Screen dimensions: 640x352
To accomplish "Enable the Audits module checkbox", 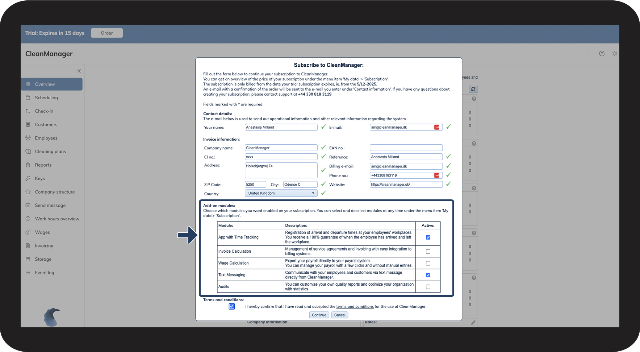I will [428, 287].
